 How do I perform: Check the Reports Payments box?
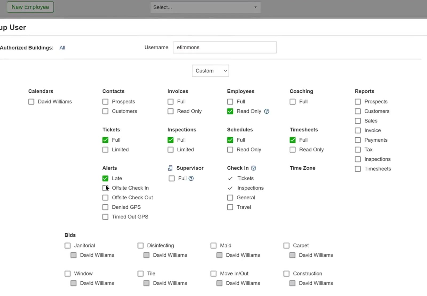[358, 140]
